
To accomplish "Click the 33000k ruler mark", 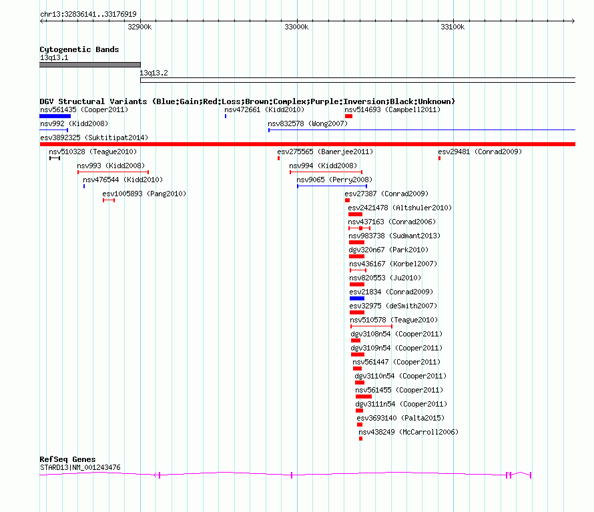I will (x=296, y=27).
